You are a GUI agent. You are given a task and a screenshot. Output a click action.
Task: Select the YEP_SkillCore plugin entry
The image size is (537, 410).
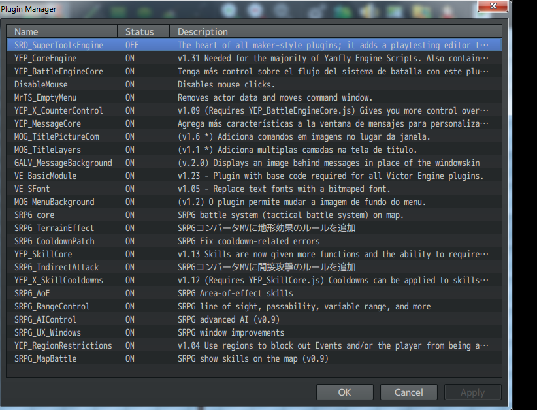coord(253,254)
